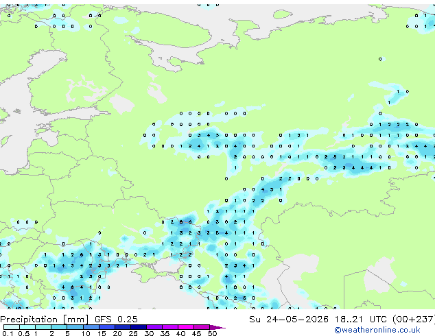Click the '50' legend scale label
This screenshot has width=435, height=336.
[212, 333]
